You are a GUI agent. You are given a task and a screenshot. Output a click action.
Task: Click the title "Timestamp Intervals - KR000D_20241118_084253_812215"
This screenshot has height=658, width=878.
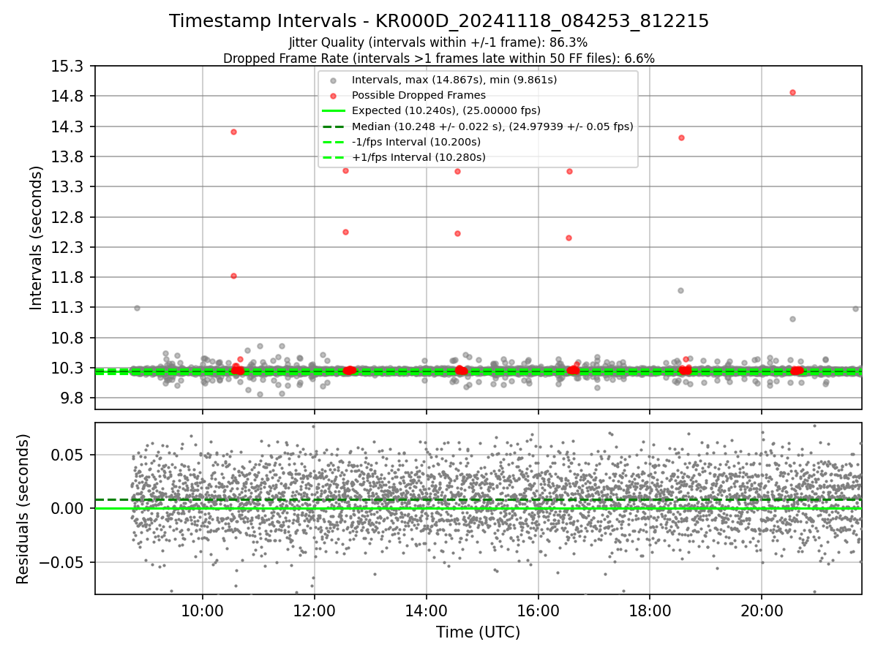(439, 21)
